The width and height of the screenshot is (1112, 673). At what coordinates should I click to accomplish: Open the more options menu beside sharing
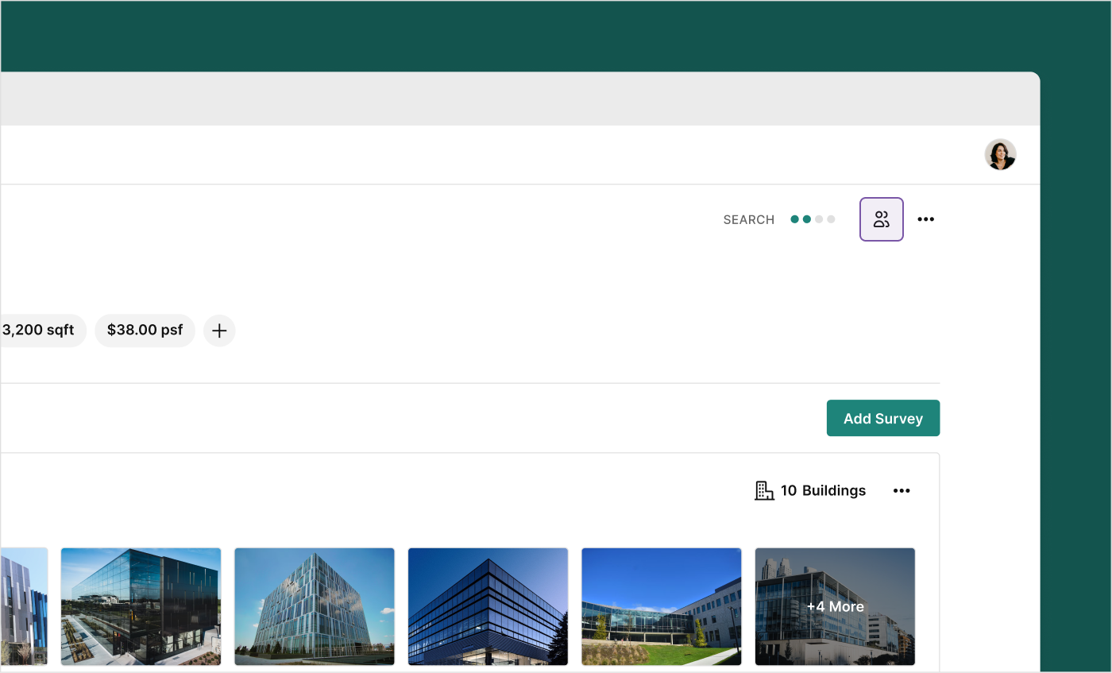pos(926,219)
